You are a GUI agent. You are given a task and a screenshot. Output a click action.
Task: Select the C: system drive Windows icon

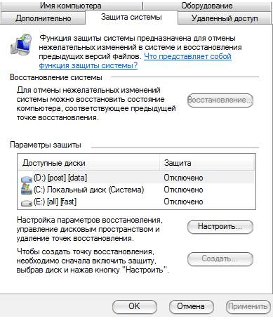pyautogui.click(x=27, y=189)
